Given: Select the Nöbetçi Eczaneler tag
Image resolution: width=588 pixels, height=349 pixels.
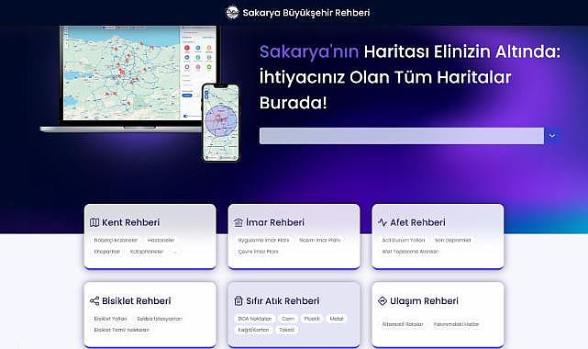Looking at the screenshot, I should point(116,241).
